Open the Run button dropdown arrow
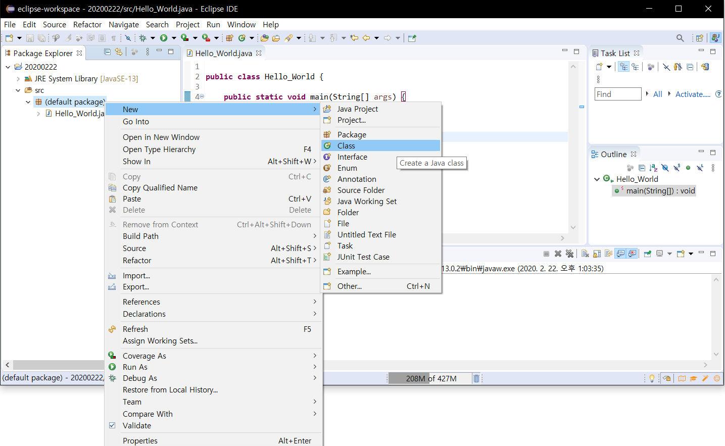This screenshot has height=446, width=725. pyautogui.click(x=174, y=38)
